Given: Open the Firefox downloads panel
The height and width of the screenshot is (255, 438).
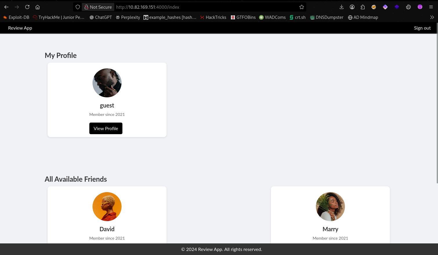Looking at the screenshot, I should pyautogui.click(x=341, y=7).
